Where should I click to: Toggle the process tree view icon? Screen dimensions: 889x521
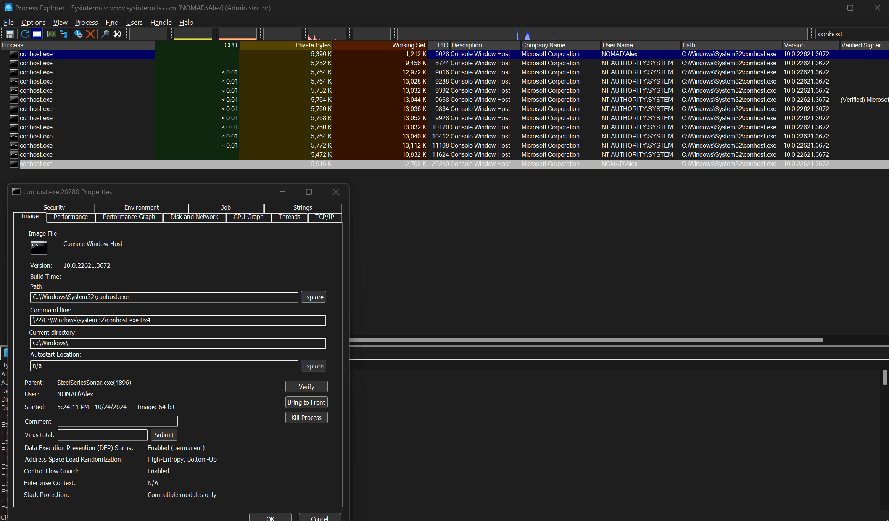point(64,34)
